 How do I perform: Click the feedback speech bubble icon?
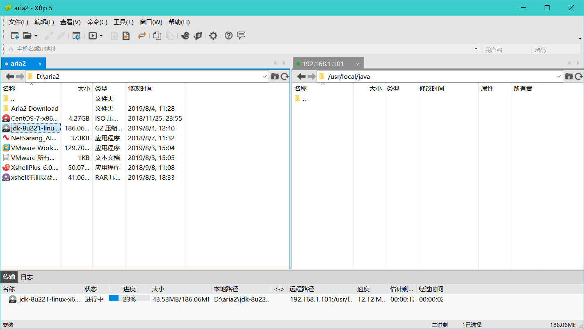(x=241, y=36)
